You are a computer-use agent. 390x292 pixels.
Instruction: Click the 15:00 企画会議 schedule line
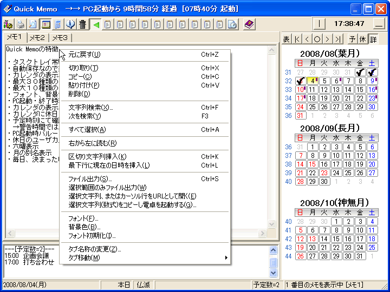click(27, 256)
